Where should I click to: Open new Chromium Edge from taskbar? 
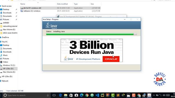click(81, 95)
